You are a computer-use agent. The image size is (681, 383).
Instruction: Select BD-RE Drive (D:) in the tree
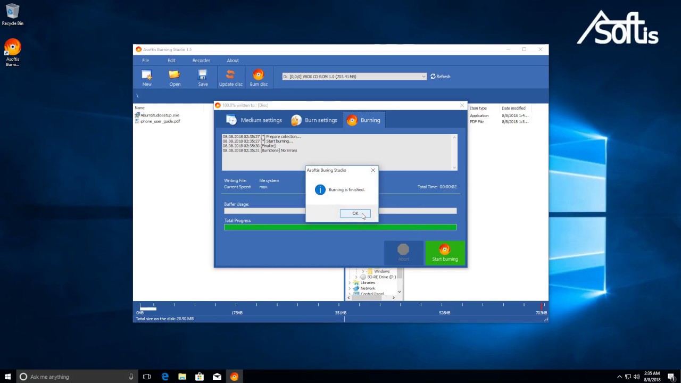(x=381, y=277)
